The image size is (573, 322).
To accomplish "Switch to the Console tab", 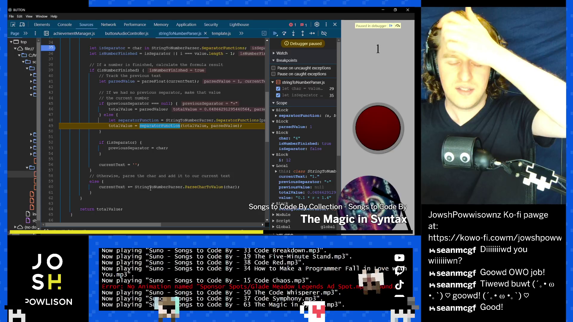I will coord(64,24).
